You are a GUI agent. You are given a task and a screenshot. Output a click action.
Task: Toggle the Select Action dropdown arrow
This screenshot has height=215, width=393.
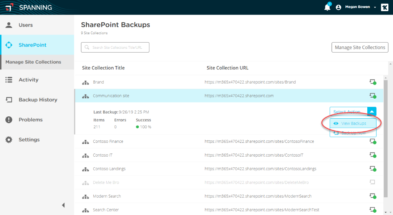[x=372, y=111]
